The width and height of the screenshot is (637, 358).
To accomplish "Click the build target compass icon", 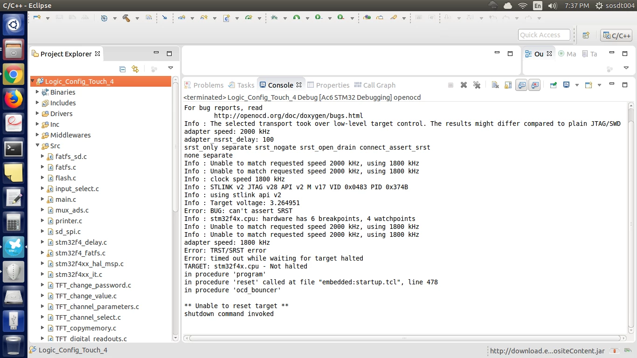I will click(x=104, y=18).
